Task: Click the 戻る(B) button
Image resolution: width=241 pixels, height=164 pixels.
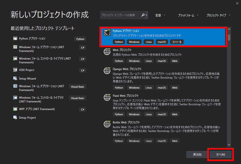Action: tap(197, 154)
